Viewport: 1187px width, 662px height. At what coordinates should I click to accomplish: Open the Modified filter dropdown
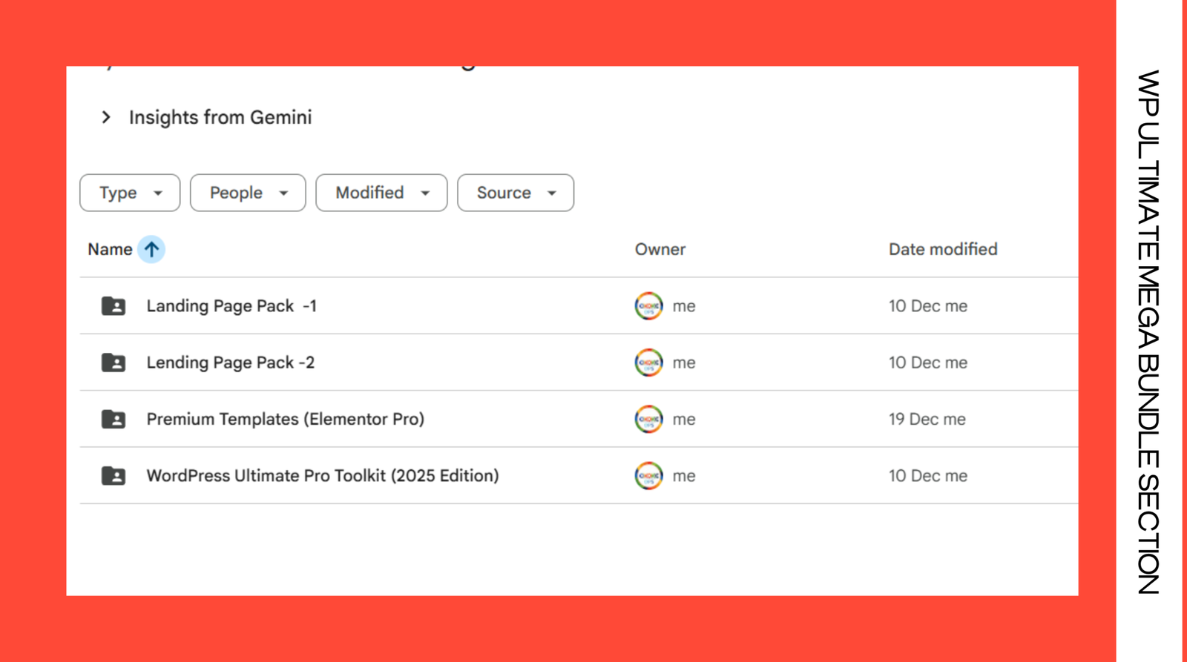tap(381, 193)
